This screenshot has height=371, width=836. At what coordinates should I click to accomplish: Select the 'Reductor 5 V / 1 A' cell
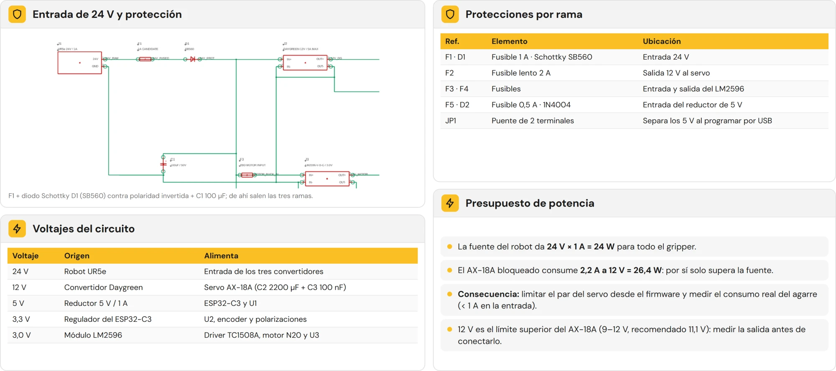coord(96,303)
